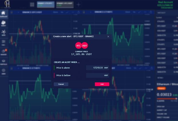This screenshot has width=178, height=121.
Task: Open Manager icon with notification badge
Action: coord(3,52)
